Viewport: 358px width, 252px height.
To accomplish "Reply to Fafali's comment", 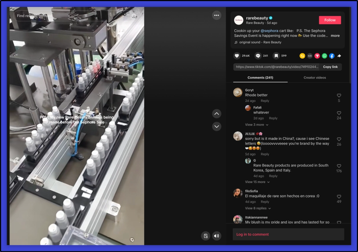I will [x=273, y=118].
